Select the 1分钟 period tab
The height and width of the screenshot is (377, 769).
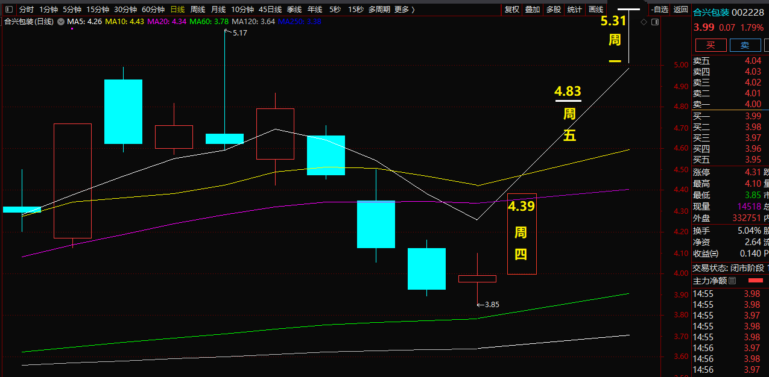(48, 10)
